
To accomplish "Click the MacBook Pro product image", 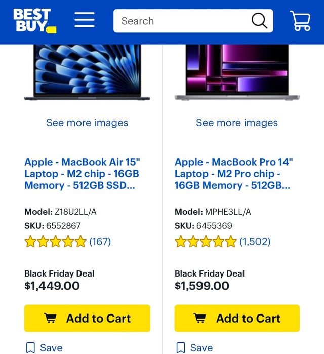I will (237, 71).
